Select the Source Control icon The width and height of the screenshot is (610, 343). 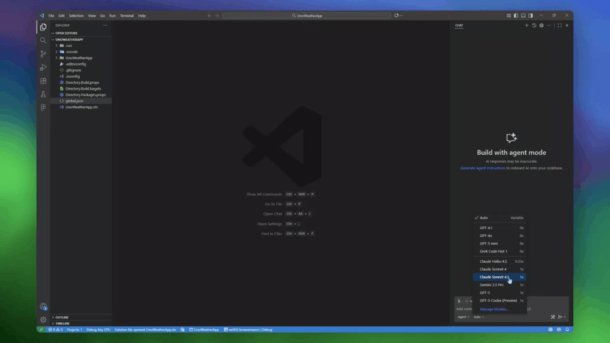point(43,54)
